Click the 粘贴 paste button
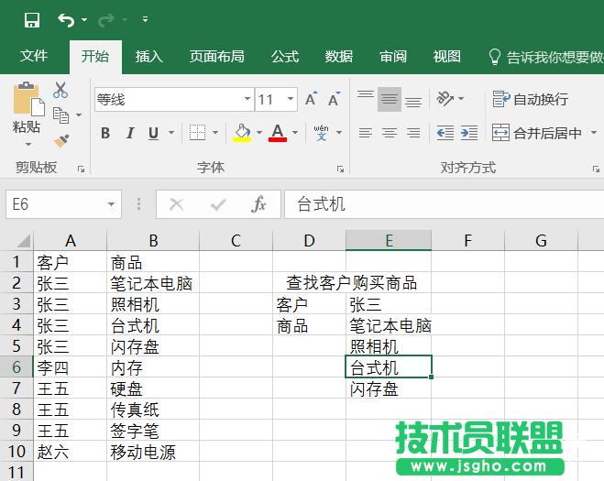 pyautogui.click(x=27, y=115)
